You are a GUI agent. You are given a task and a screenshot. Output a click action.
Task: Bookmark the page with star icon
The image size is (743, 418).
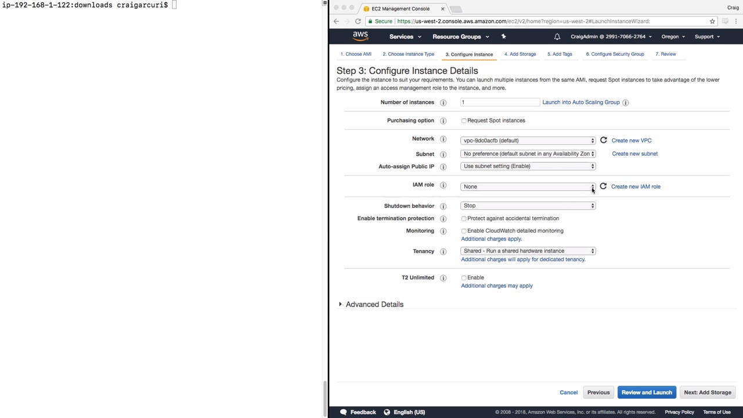pos(712,21)
